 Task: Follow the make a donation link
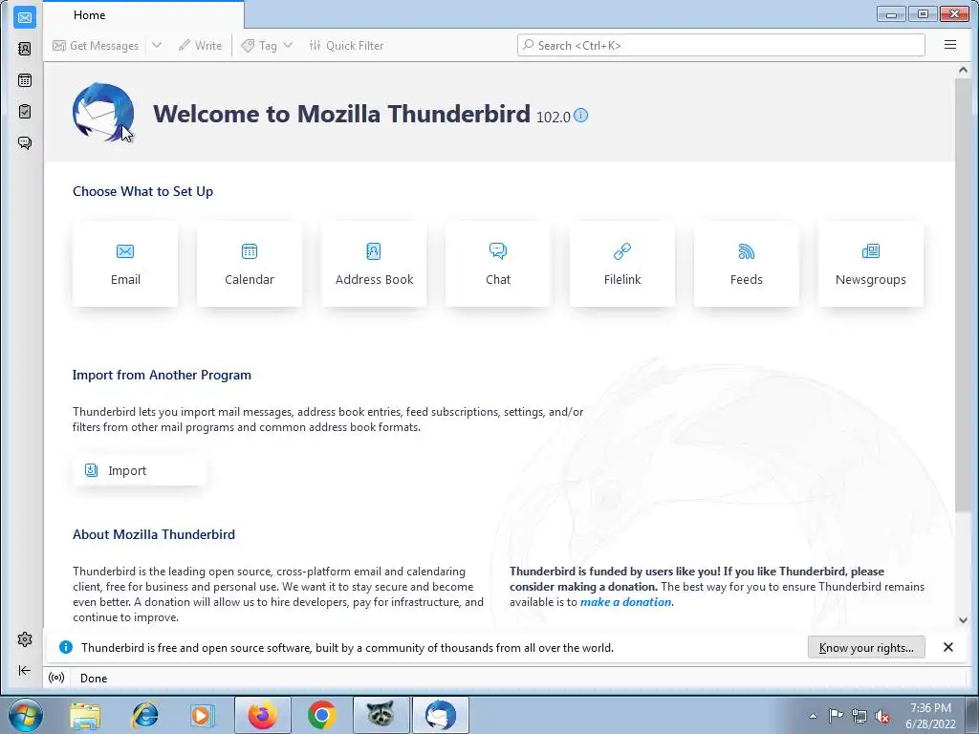coord(625,602)
